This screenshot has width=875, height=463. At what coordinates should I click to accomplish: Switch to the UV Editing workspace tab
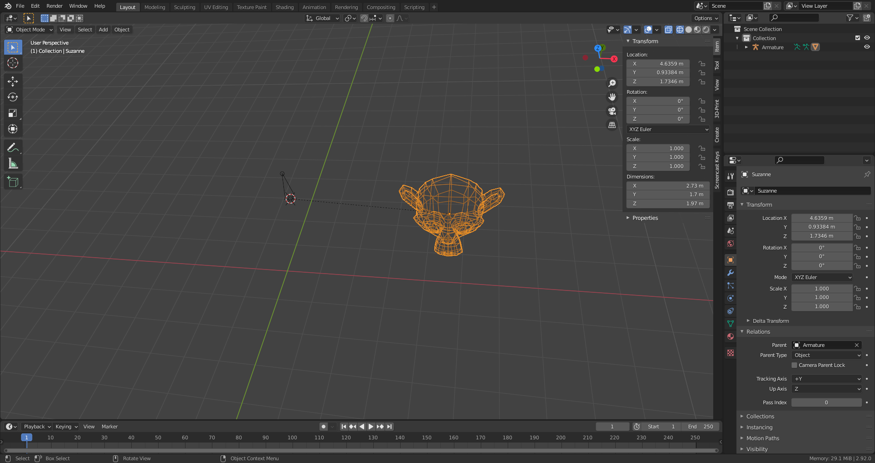[x=216, y=7]
